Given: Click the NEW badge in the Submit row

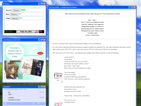Looking at the screenshot, I should (x=21, y=18).
